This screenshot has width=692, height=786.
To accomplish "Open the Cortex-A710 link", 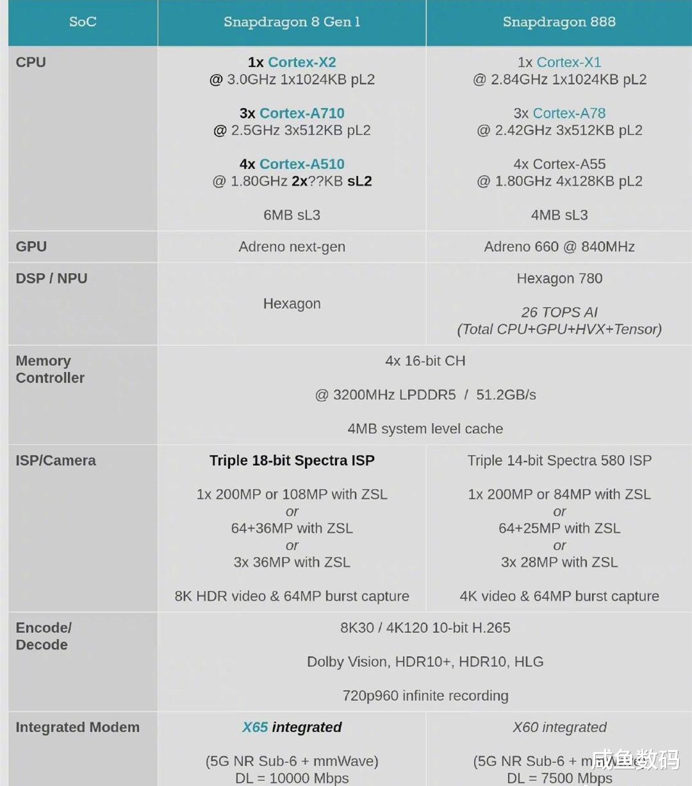I will pos(302,113).
